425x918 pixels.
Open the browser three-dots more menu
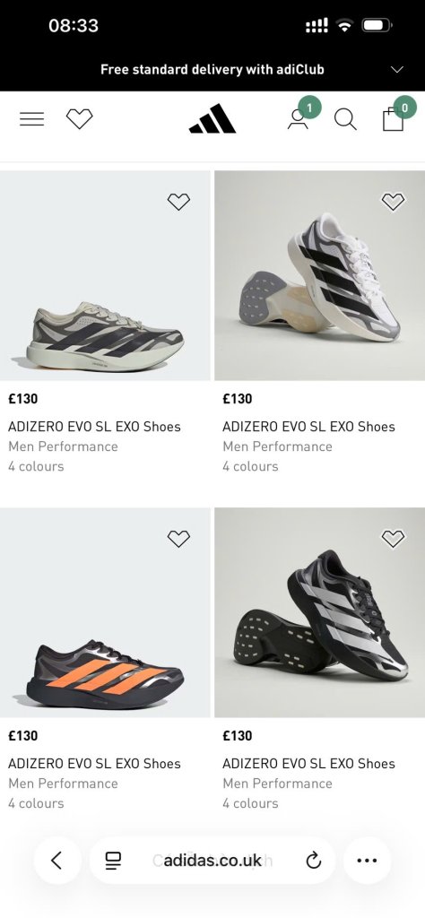click(x=367, y=860)
